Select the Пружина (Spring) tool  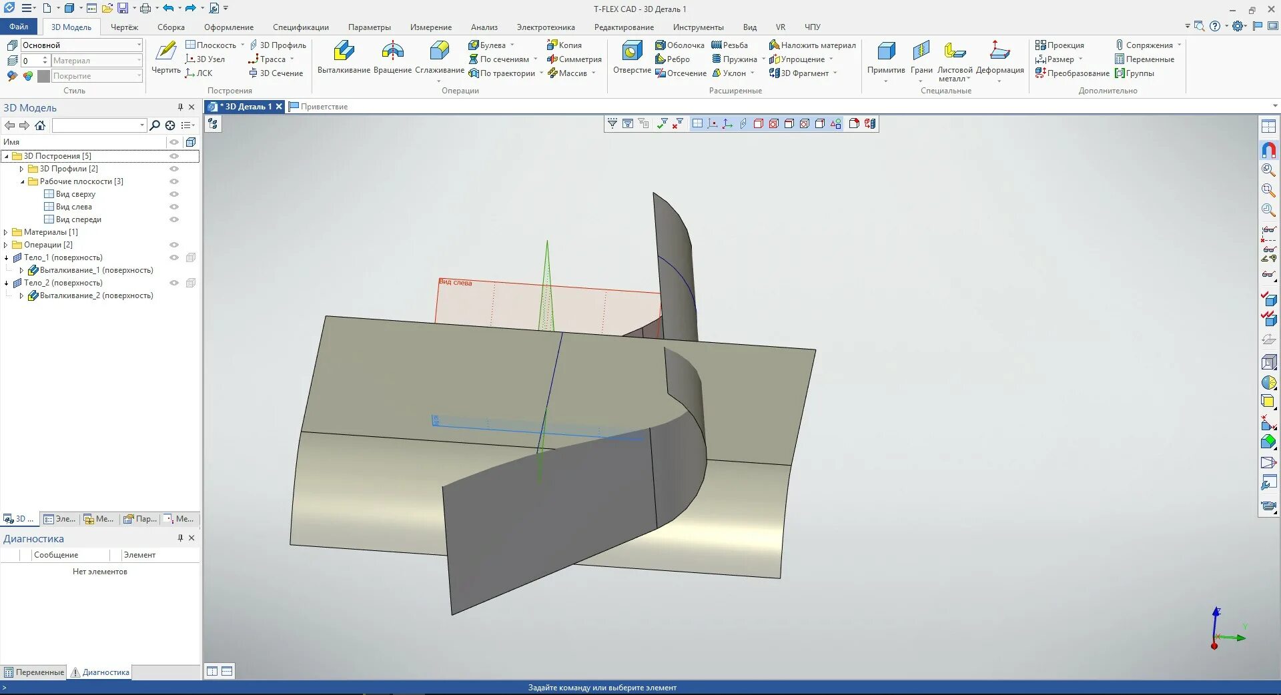click(735, 59)
